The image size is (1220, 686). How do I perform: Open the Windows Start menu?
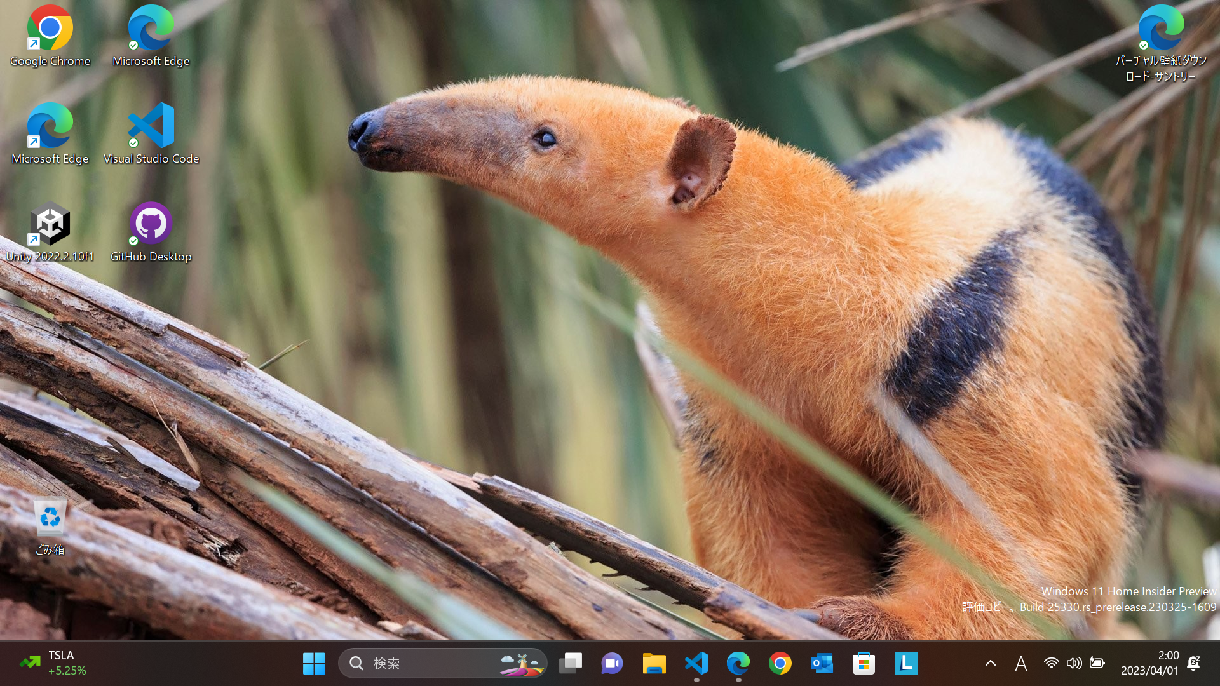click(314, 663)
